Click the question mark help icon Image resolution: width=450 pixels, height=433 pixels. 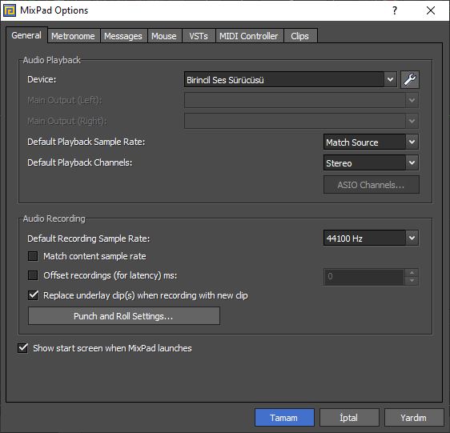tap(395, 10)
